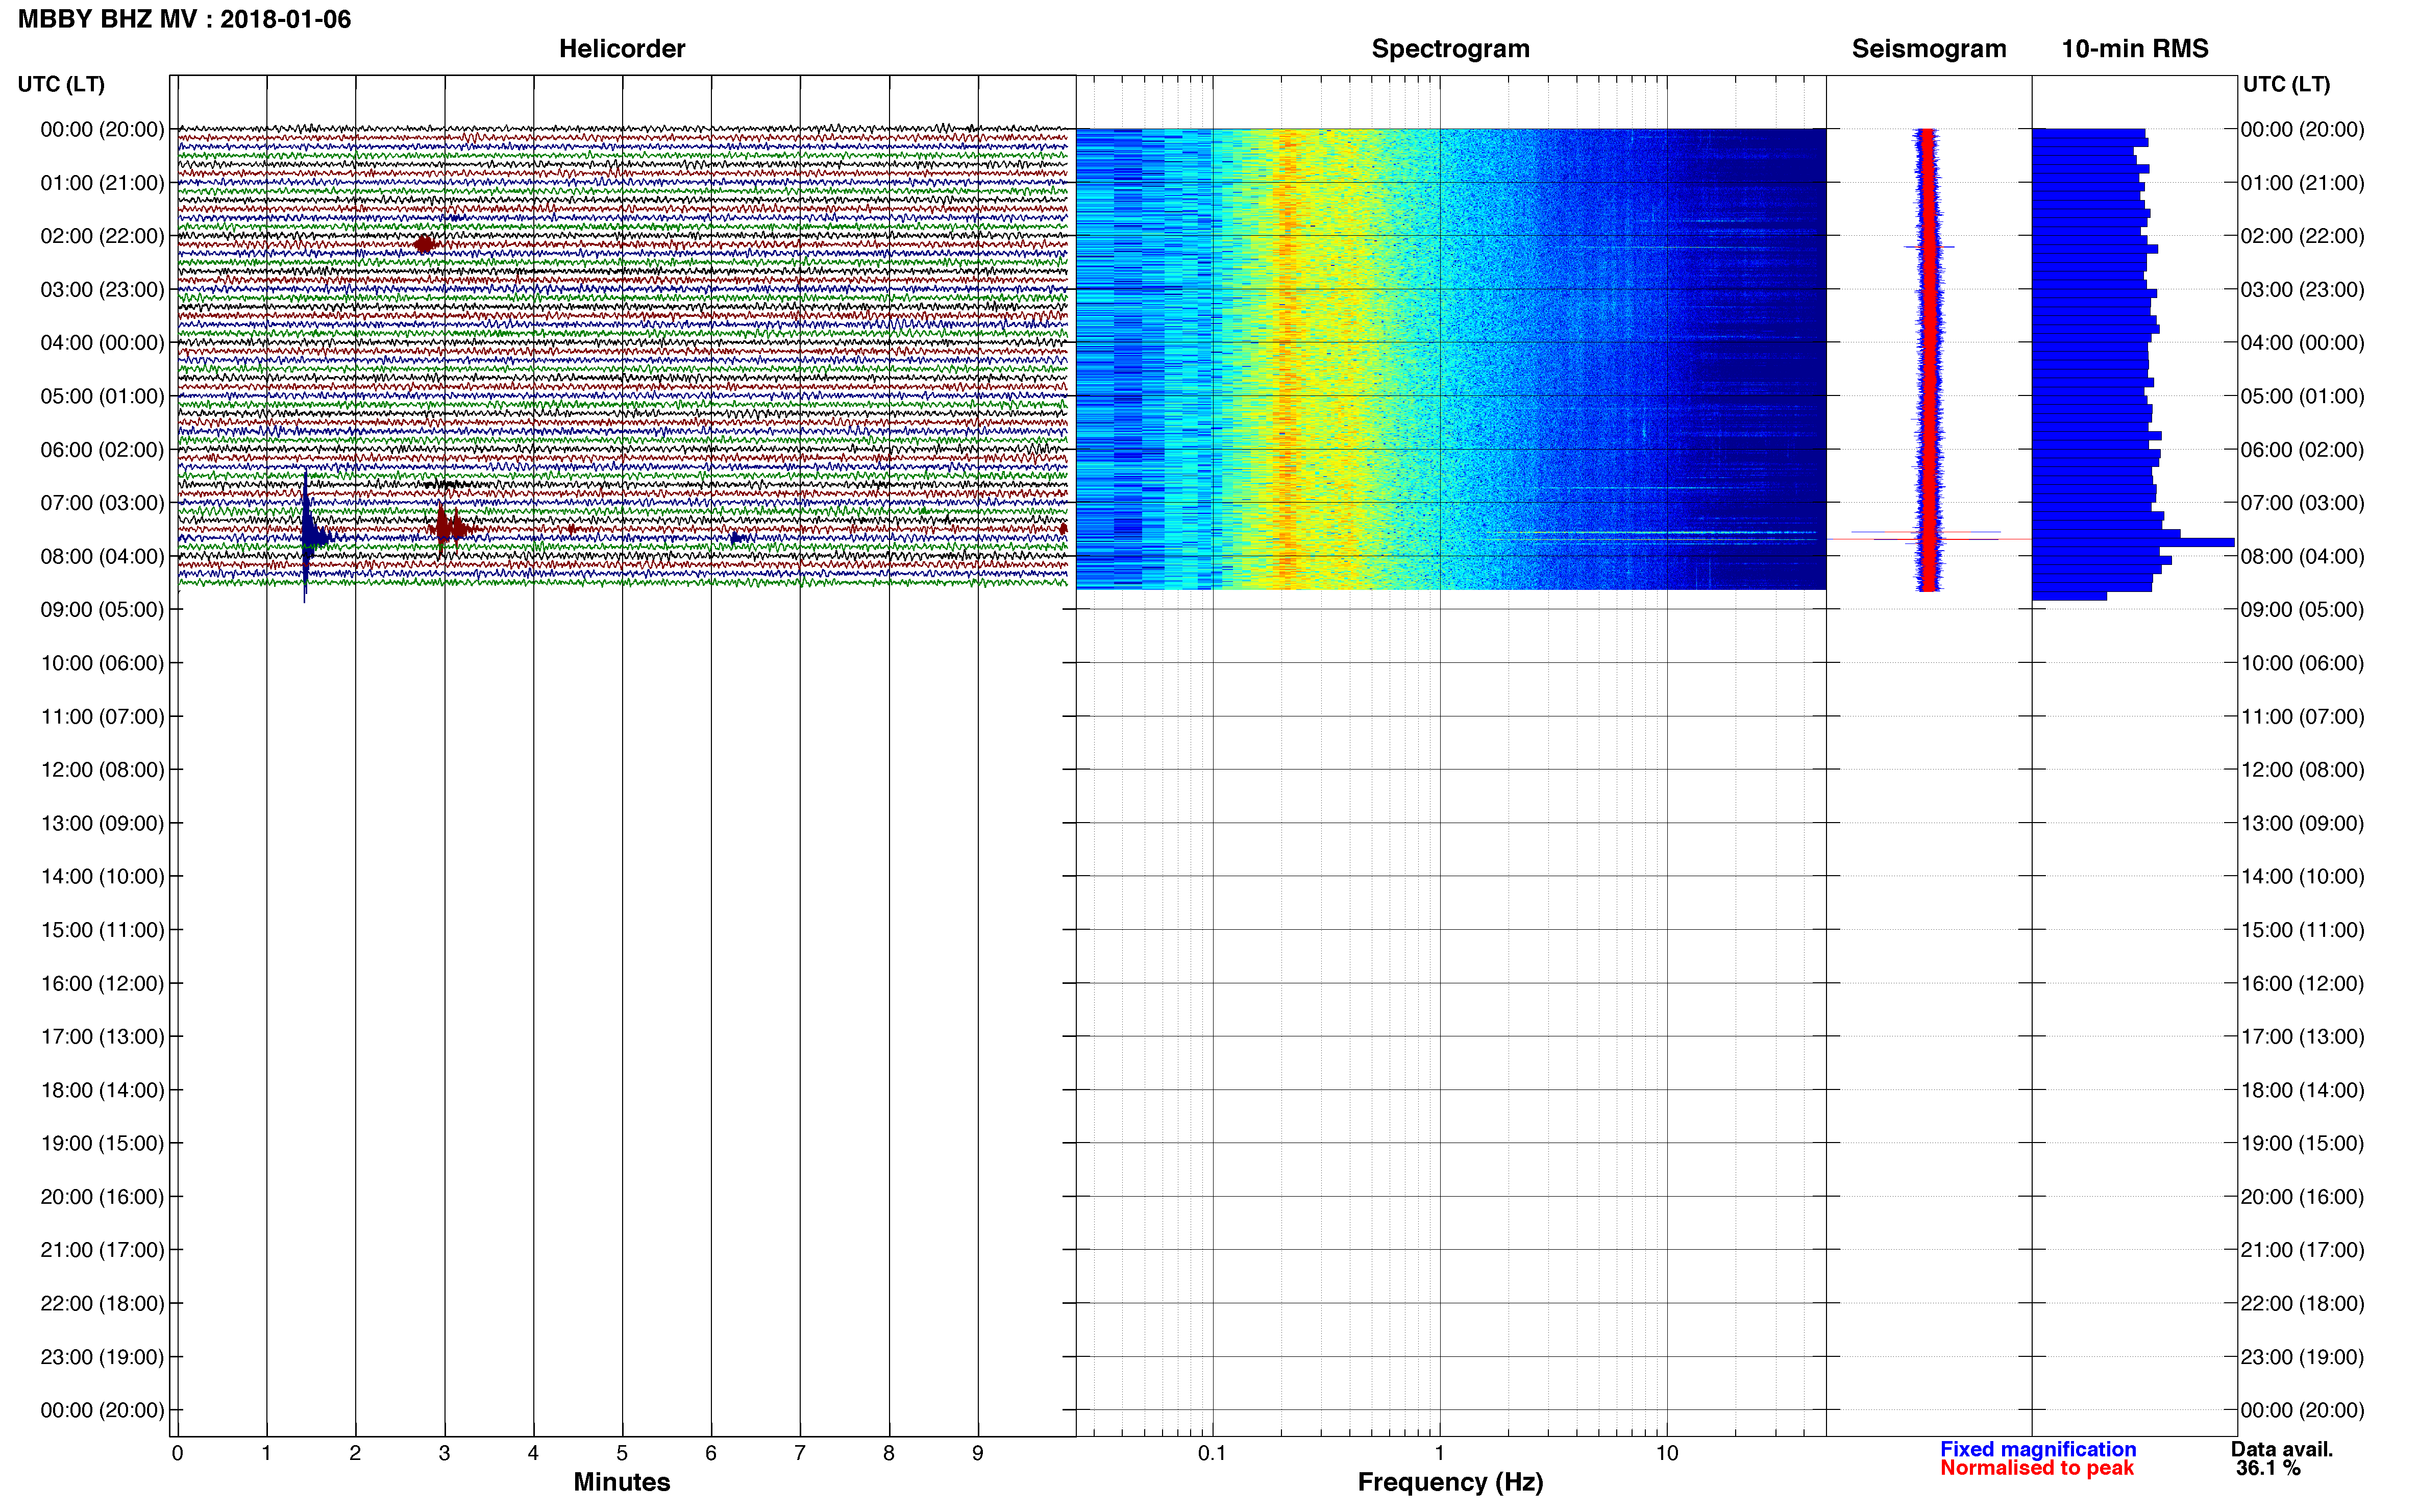
Task: Click the '9' tick on the Minutes axis
Action: pyautogui.click(x=978, y=1453)
